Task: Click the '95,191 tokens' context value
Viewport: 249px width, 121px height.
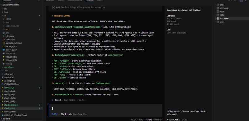Action: [174, 19]
